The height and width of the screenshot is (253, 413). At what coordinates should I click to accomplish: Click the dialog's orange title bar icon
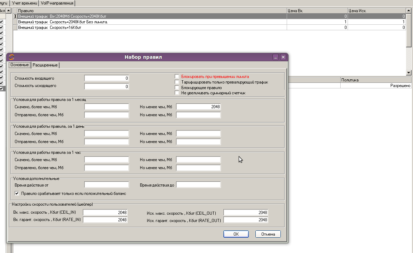click(11, 57)
